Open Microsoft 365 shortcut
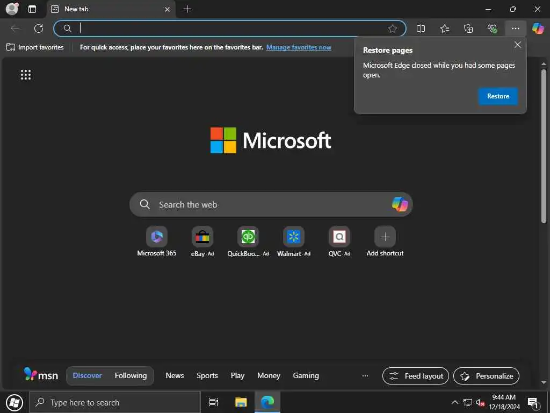The image size is (550, 413). 157,241
